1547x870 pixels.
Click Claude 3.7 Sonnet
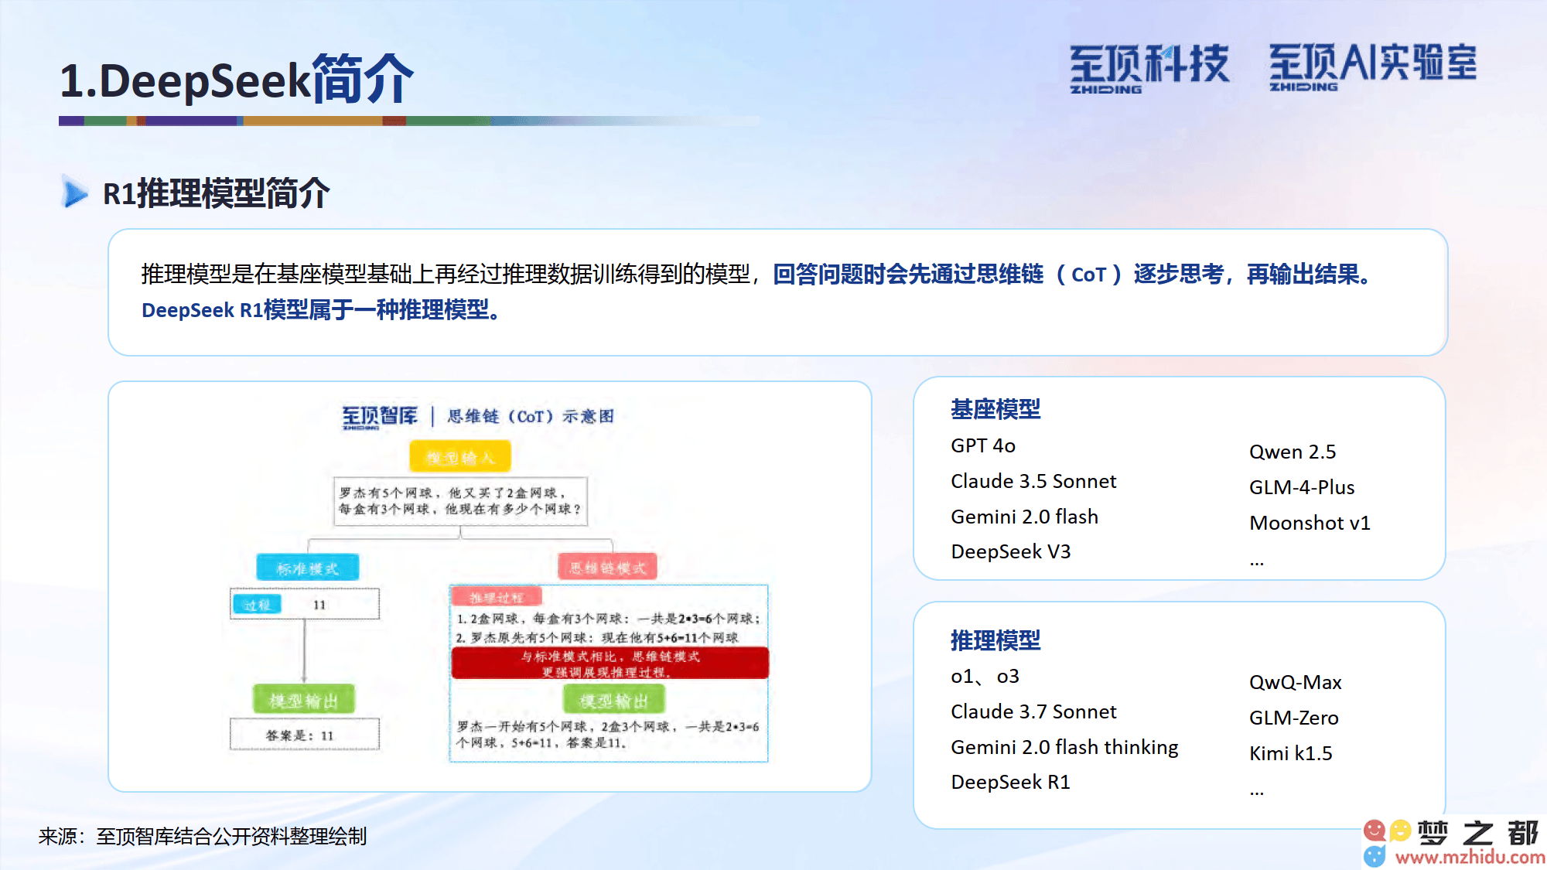(1033, 712)
